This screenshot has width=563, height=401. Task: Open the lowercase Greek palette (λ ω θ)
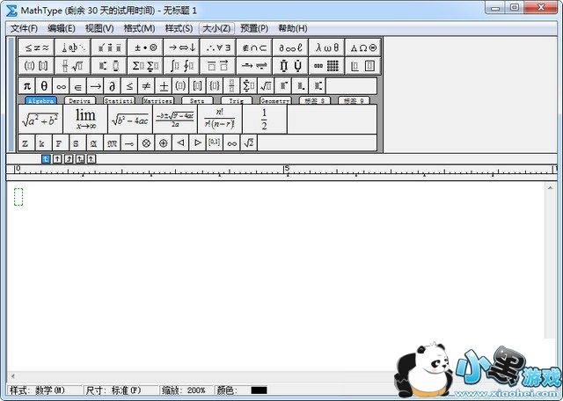click(326, 47)
